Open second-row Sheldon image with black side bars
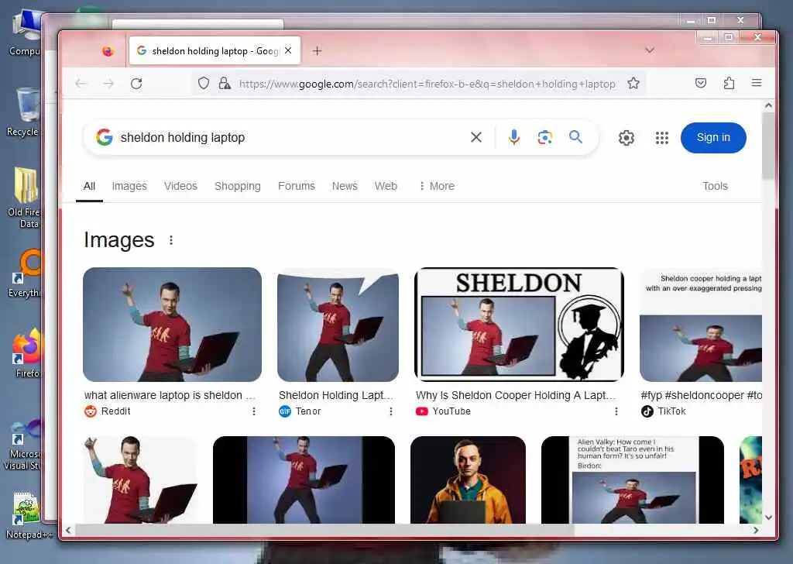The height and width of the screenshot is (564, 793). tap(304, 480)
